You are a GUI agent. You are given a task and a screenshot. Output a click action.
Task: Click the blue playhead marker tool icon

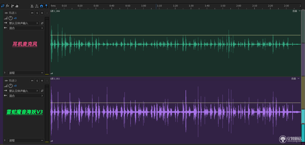[x=46, y=6]
